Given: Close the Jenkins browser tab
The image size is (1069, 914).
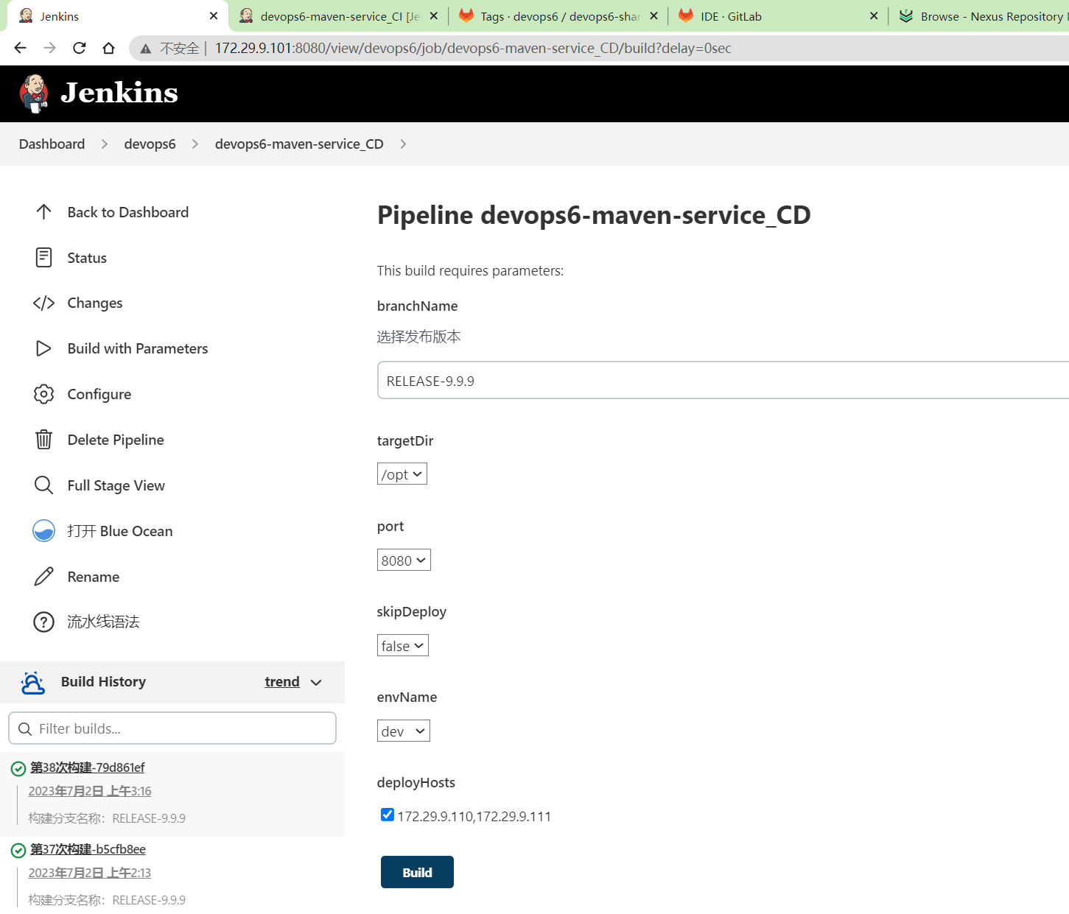Looking at the screenshot, I should pos(214,16).
